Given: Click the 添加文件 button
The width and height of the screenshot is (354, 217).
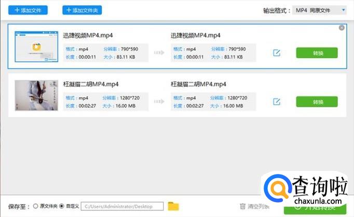Looking at the screenshot, I should (x=28, y=10).
